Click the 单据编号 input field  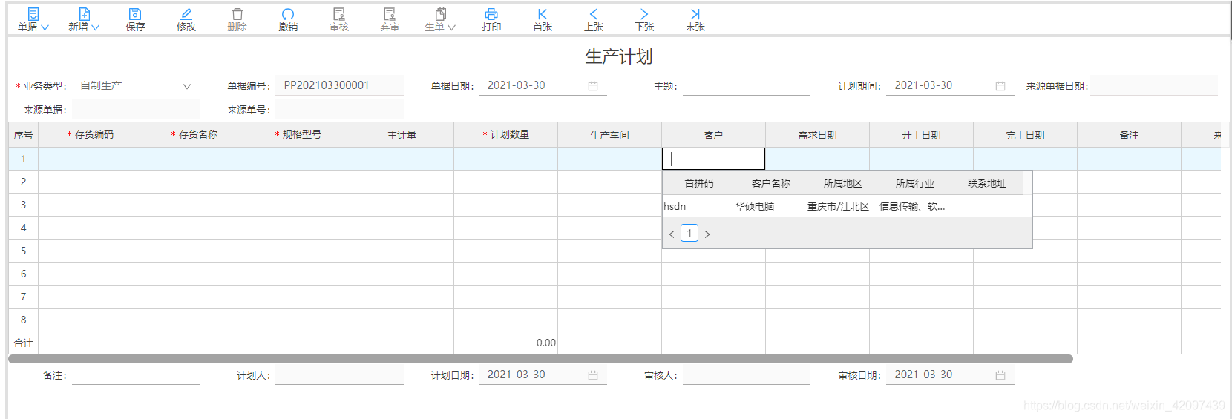339,85
